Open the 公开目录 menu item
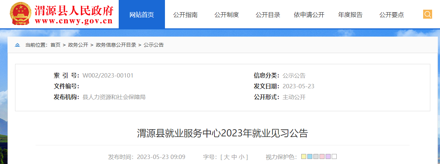 (x=268, y=15)
